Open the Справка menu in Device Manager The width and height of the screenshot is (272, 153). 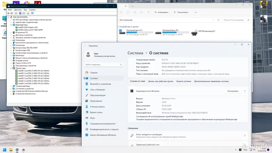[x=32, y=10]
